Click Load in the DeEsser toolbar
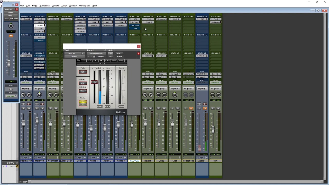 tap(114, 61)
